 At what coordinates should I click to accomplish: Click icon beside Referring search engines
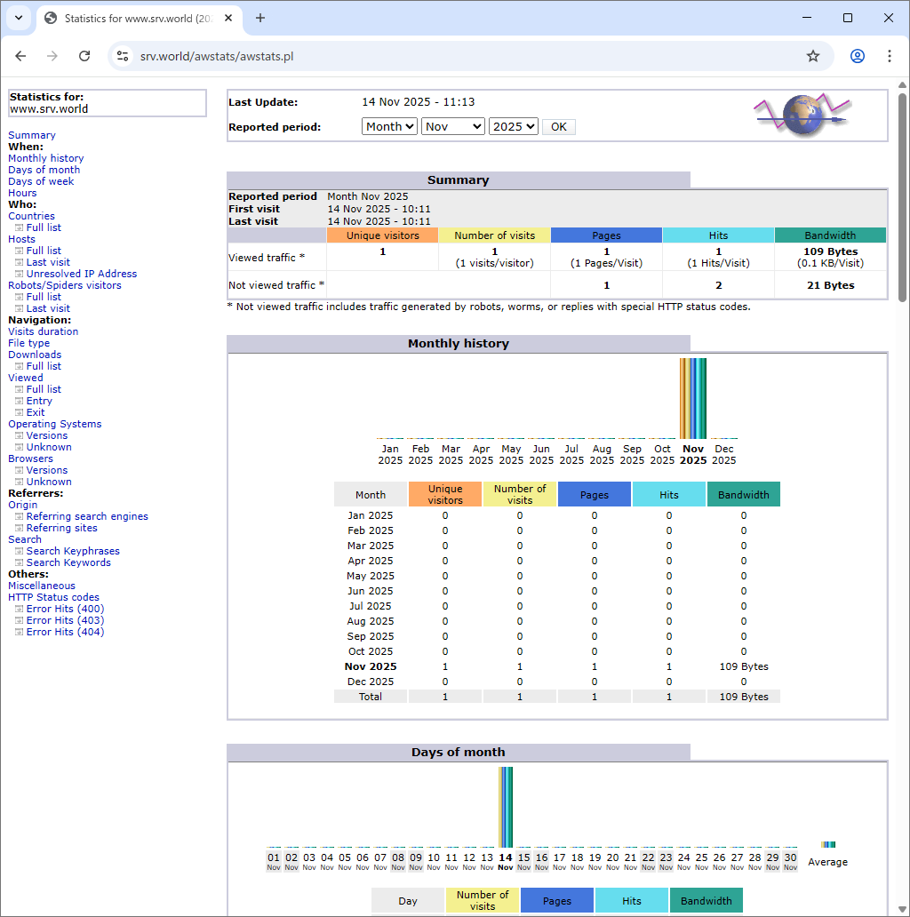(20, 516)
